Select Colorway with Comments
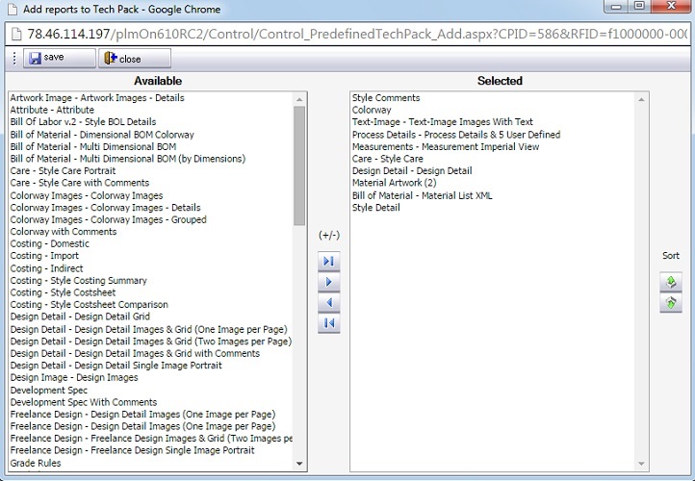 63,231
